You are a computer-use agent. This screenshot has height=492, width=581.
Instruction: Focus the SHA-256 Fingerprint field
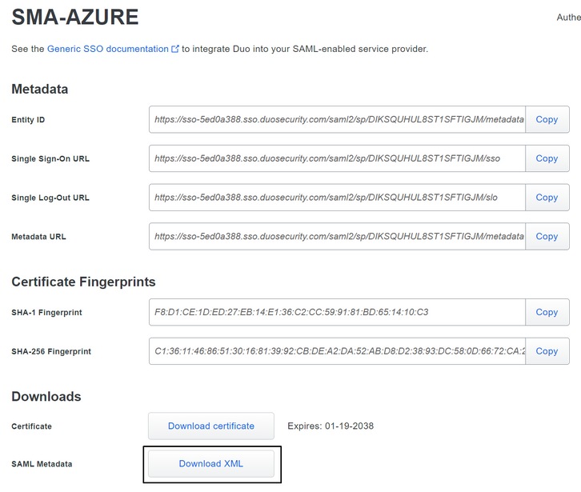pyautogui.click(x=337, y=351)
